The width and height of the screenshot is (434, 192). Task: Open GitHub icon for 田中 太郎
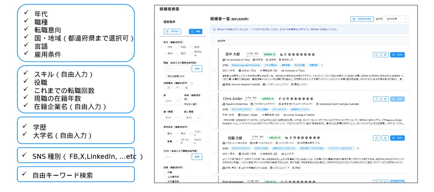(x=285, y=54)
